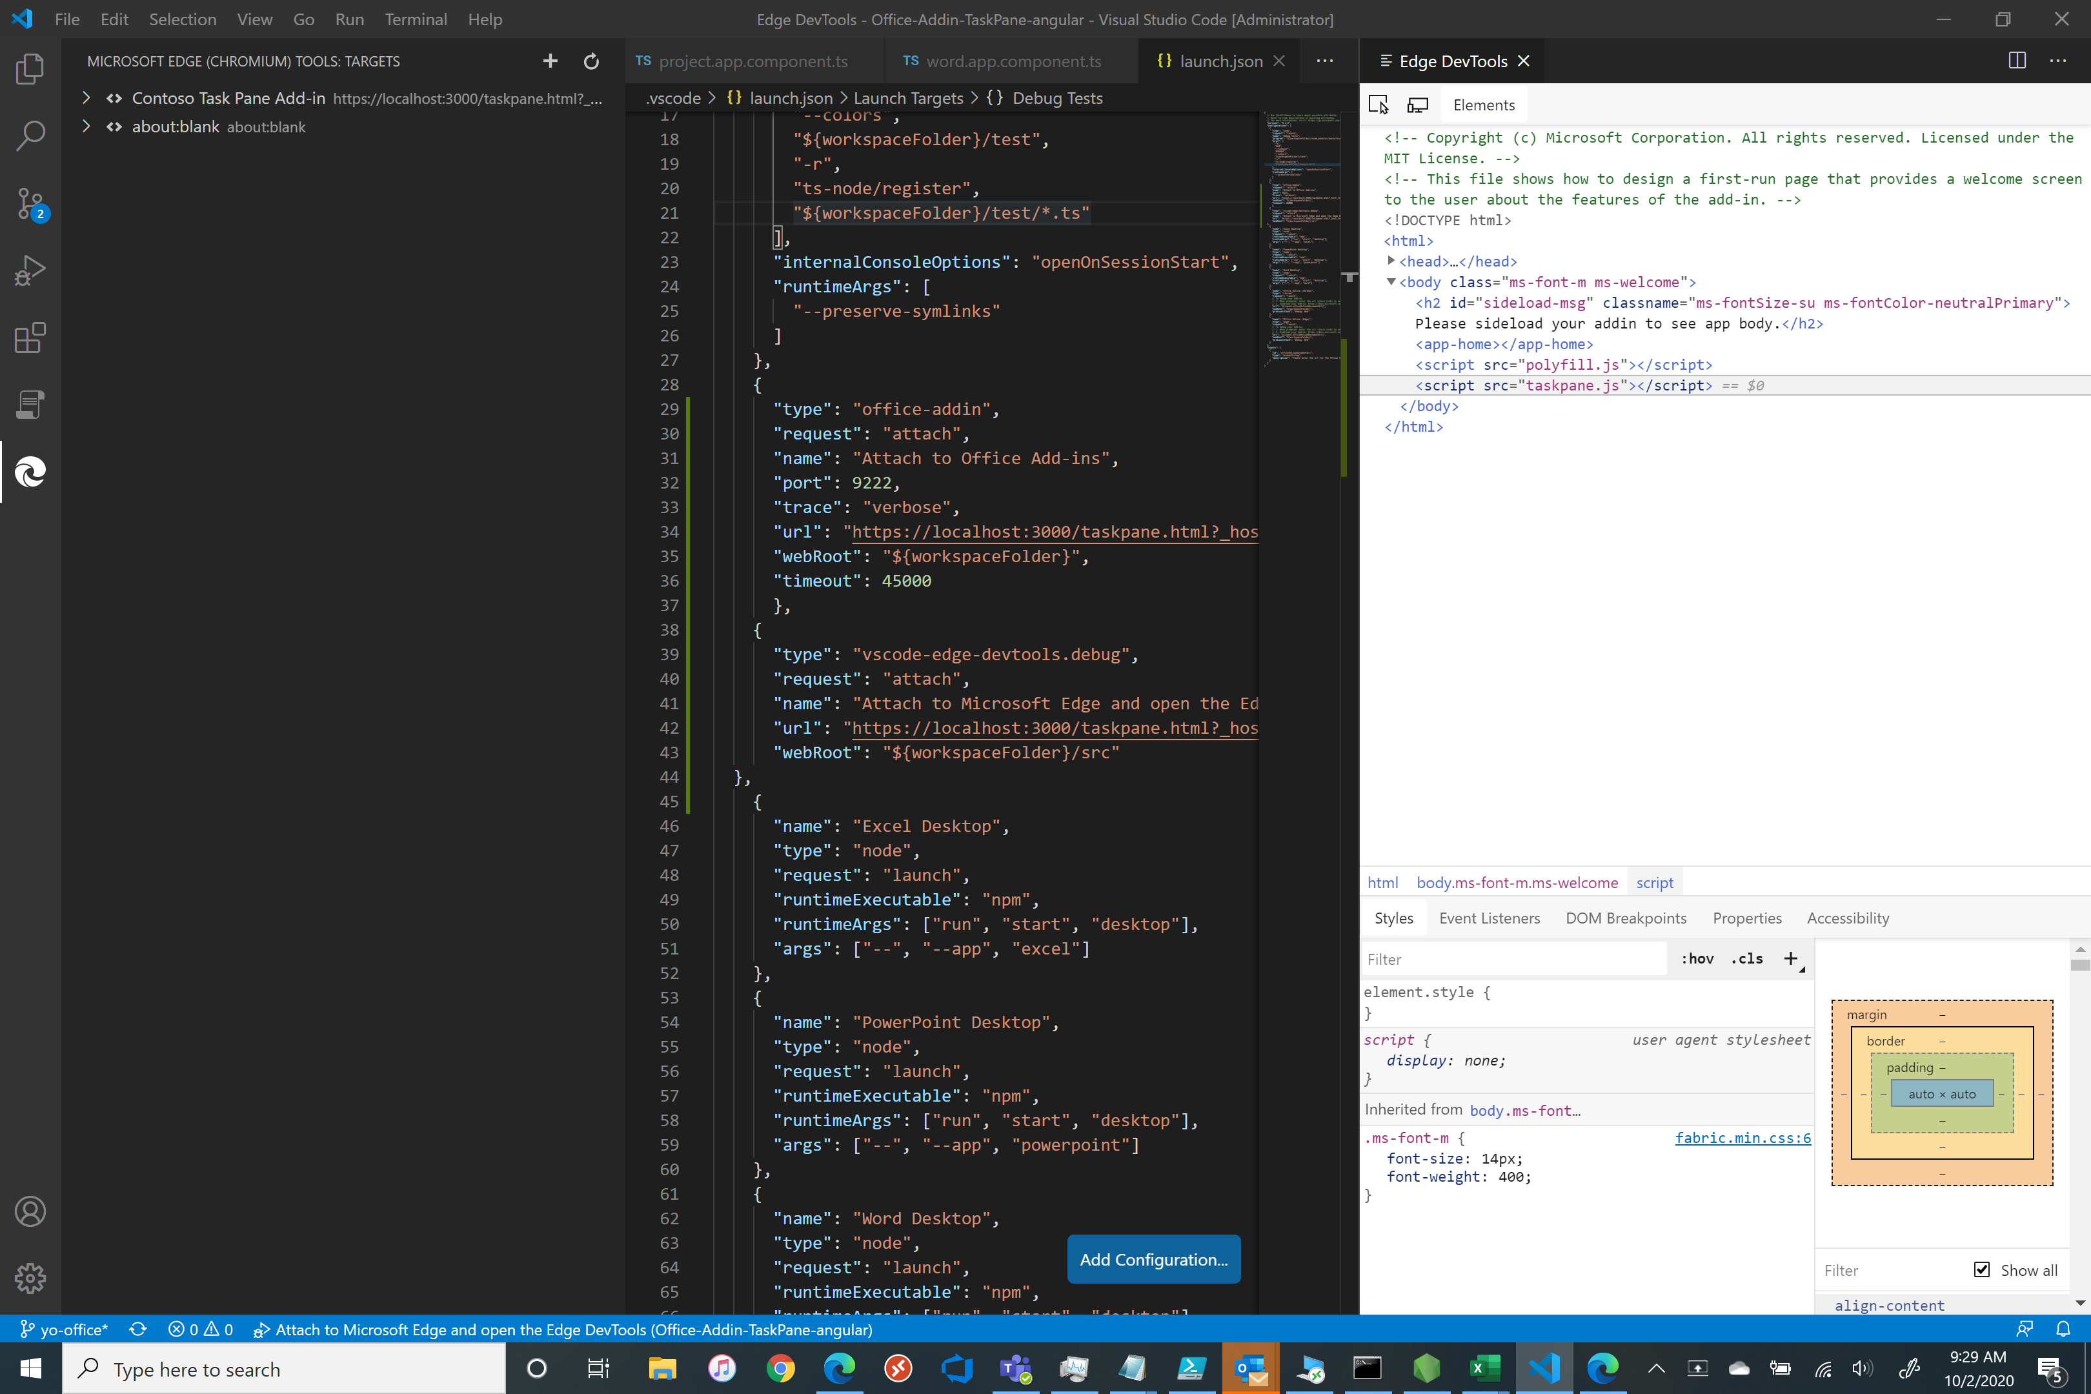
Task: Expand the head element in DOM tree
Action: click(x=1391, y=261)
